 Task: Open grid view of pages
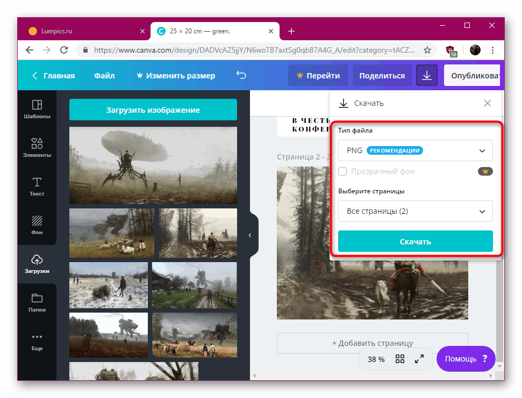(x=400, y=359)
